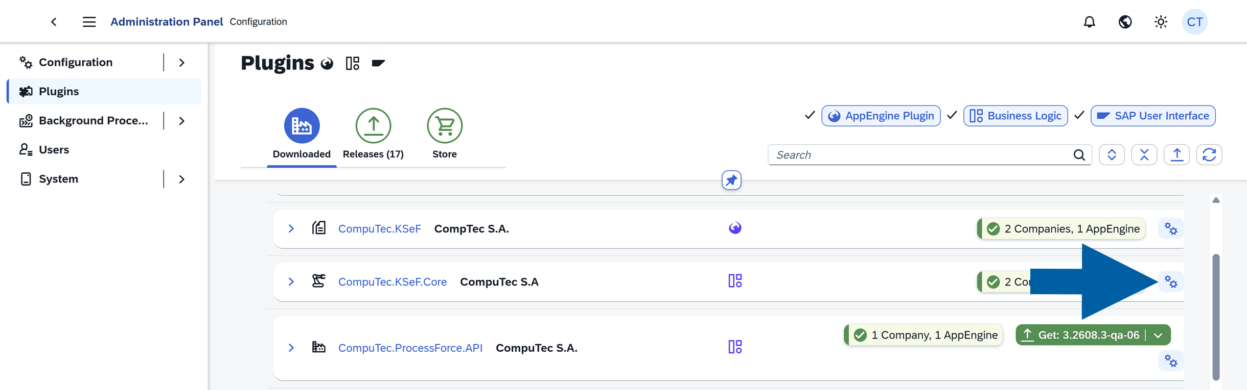The width and height of the screenshot is (1247, 390).
Task: Open the notifications bell
Action: tap(1089, 22)
